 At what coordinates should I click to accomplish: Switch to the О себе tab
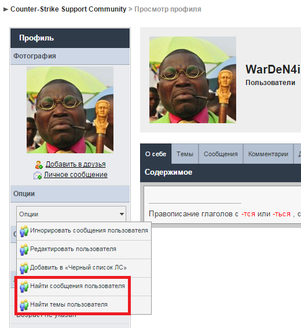[156, 154]
